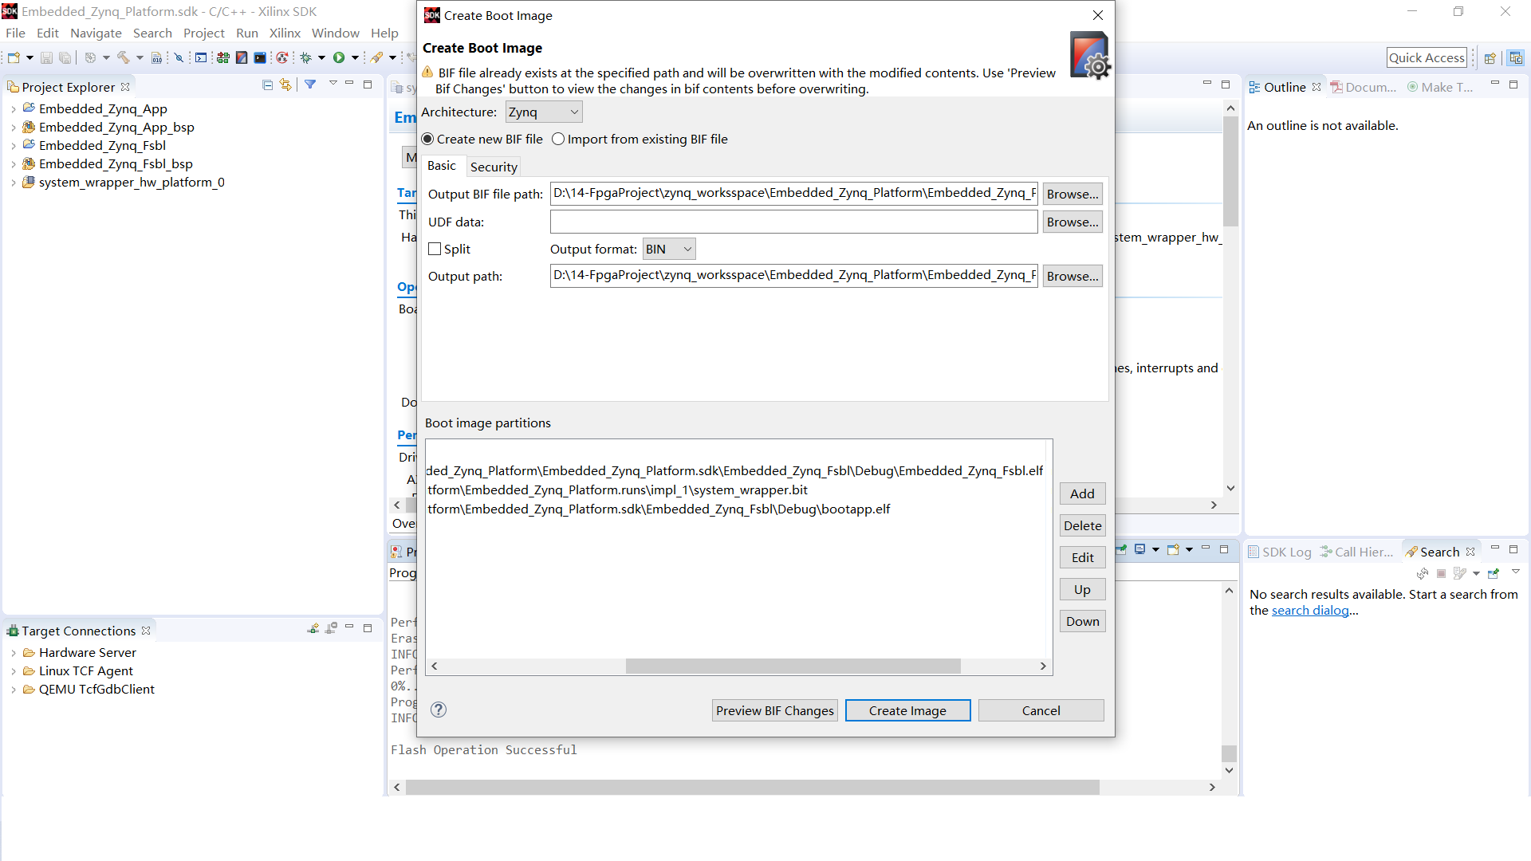
Task: Click the Up reorder button
Action: coord(1082,588)
